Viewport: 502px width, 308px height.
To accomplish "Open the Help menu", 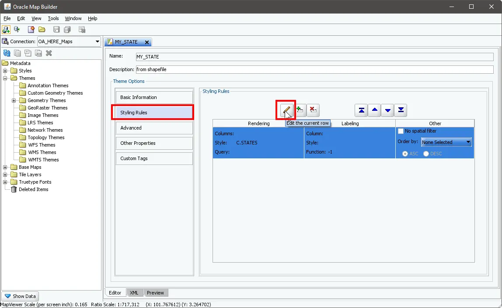I will [x=93, y=18].
